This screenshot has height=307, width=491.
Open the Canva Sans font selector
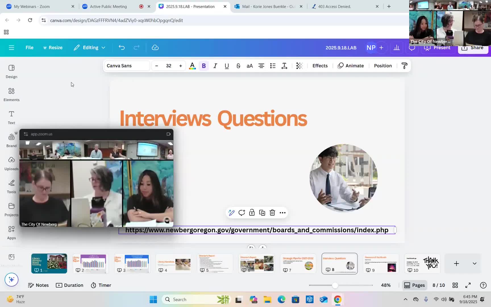point(126,66)
